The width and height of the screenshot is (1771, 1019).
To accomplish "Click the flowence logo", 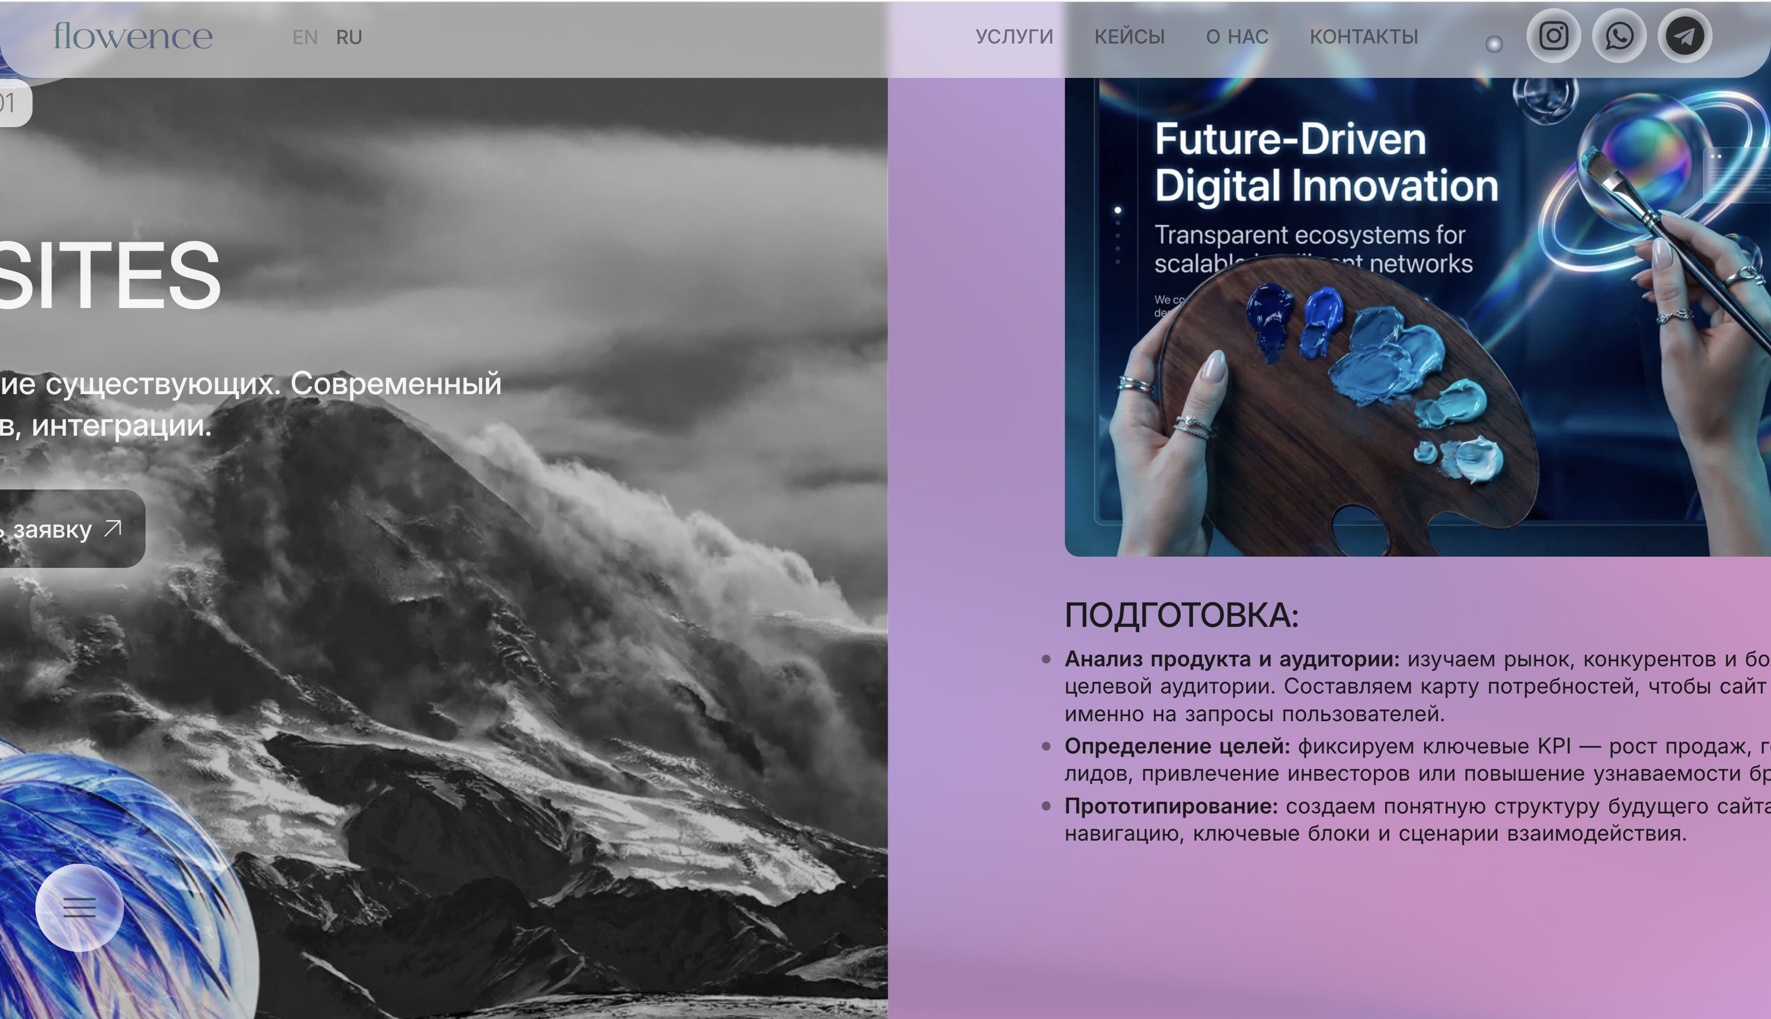I will pyautogui.click(x=133, y=36).
